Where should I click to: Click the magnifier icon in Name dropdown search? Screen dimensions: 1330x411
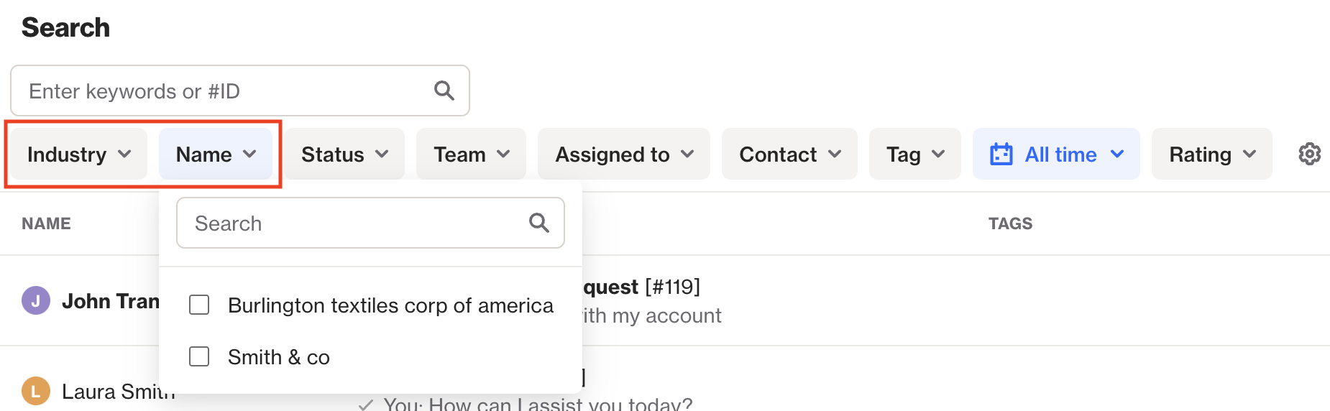(539, 223)
